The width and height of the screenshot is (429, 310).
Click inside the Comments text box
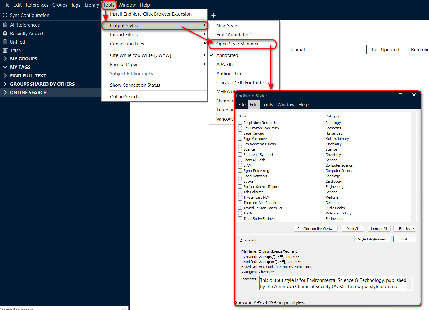click(x=336, y=283)
